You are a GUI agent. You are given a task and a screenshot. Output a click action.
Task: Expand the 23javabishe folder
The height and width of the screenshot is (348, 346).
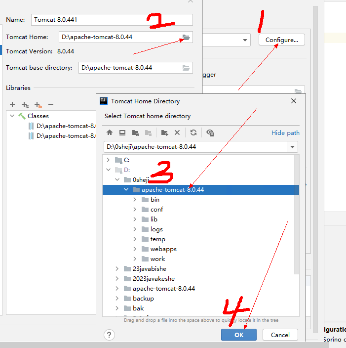click(117, 269)
